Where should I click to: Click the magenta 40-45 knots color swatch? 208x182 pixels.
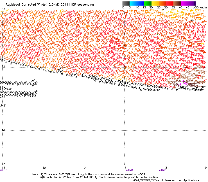pyautogui.click(x=184, y=3)
